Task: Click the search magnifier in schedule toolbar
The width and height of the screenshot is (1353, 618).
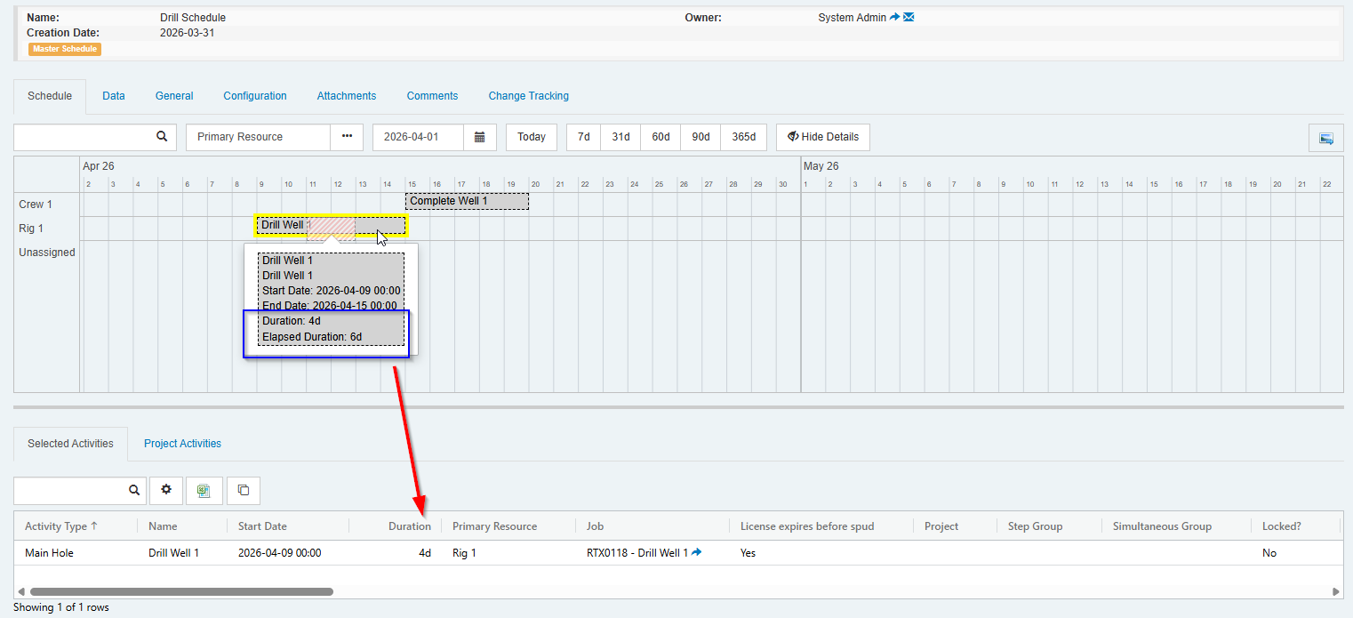Action: 162,137
